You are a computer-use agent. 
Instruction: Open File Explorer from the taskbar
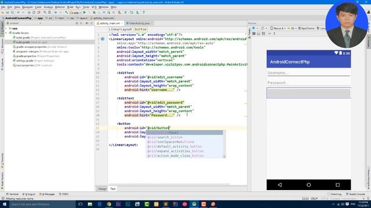click(90, 204)
